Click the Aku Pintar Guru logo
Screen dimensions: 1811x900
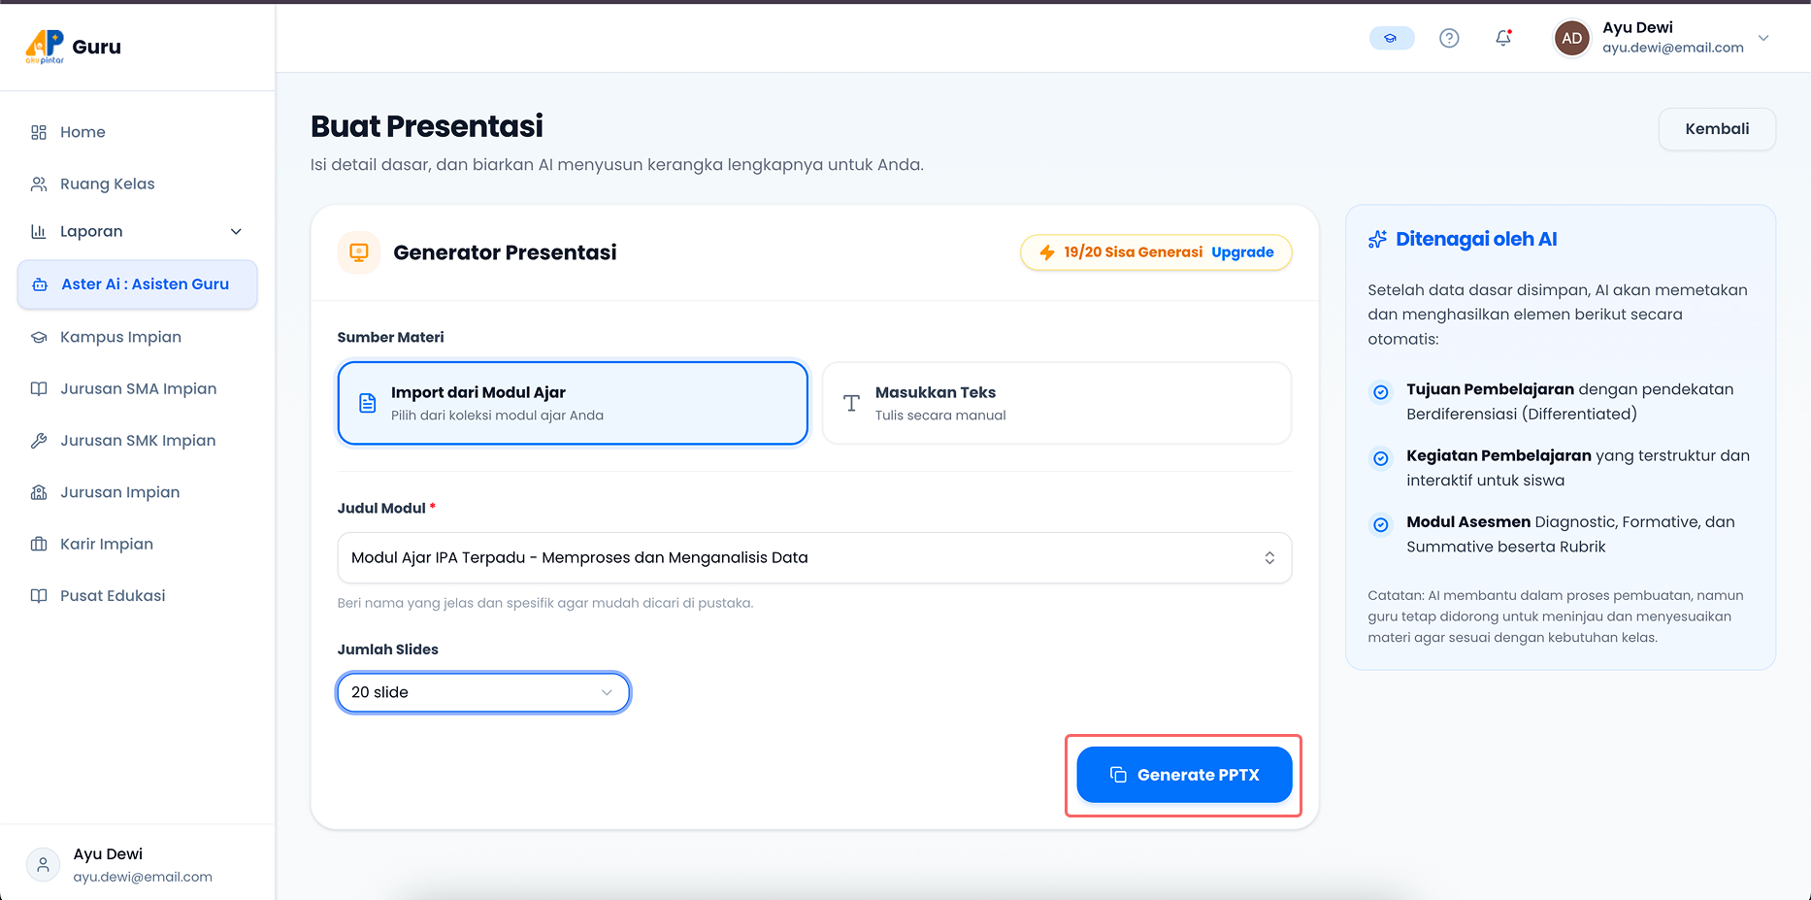click(x=74, y=46)
